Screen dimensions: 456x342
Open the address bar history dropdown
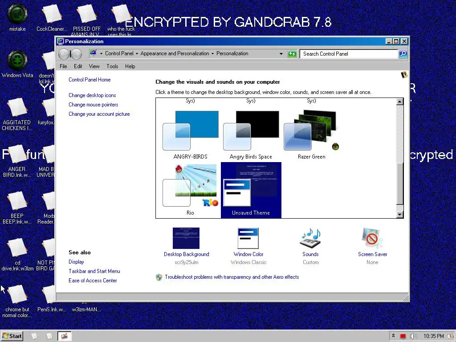click(x=281, y=53)
